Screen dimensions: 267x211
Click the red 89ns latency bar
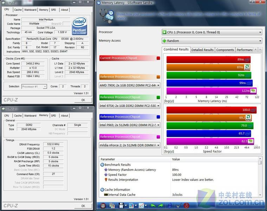click(208, 59)
